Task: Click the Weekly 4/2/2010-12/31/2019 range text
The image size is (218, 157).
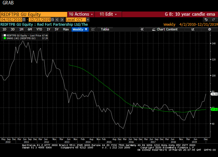Action: (x=191, y=25)
